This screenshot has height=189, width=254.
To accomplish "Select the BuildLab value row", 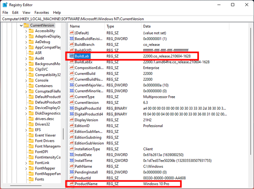I will tap(133, 56).
